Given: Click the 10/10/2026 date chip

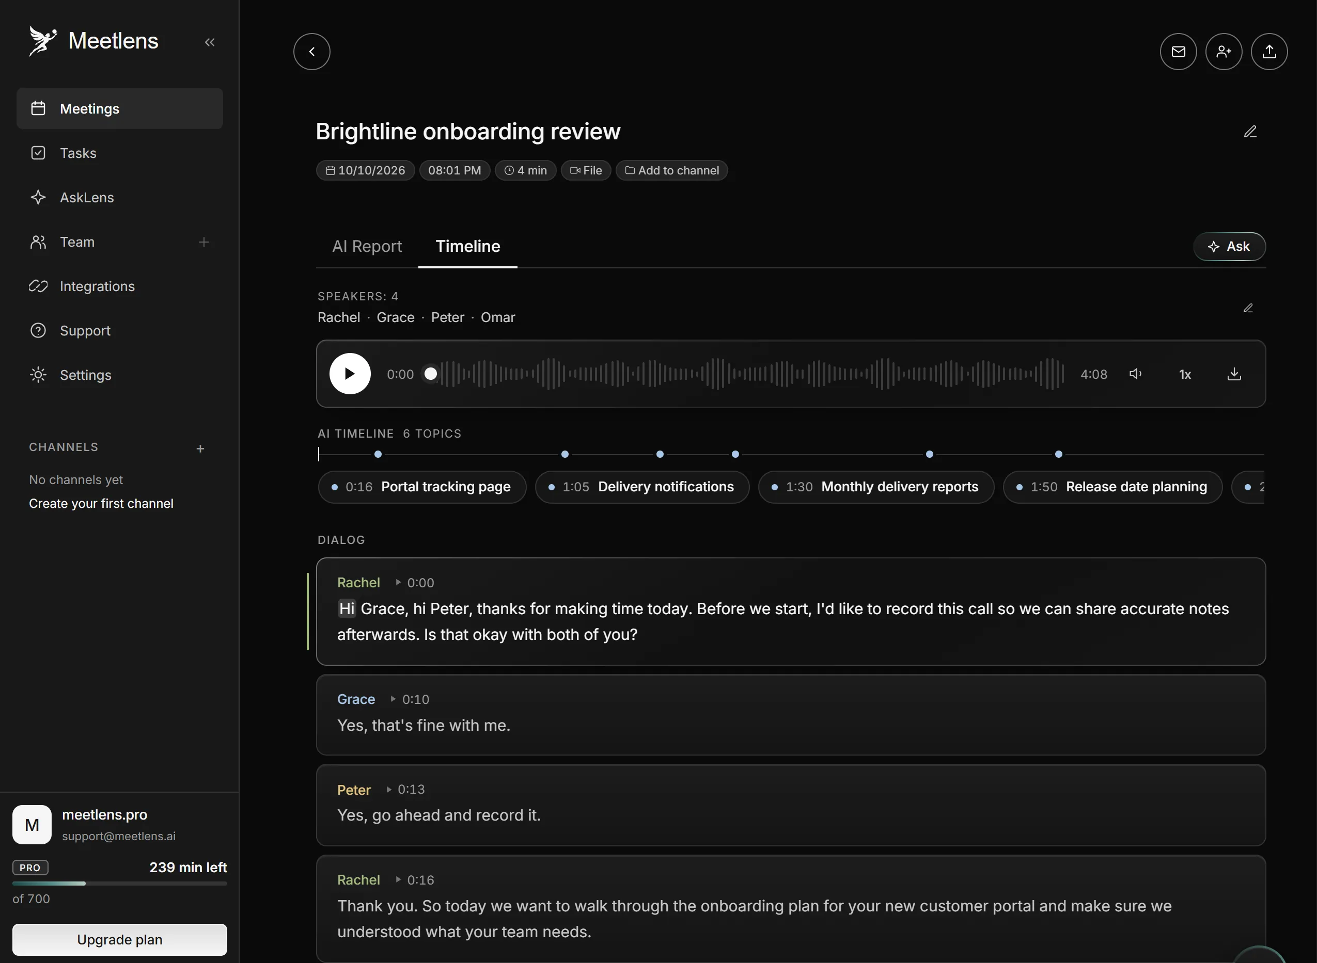Looking at the screenshot, I should 365,170.
